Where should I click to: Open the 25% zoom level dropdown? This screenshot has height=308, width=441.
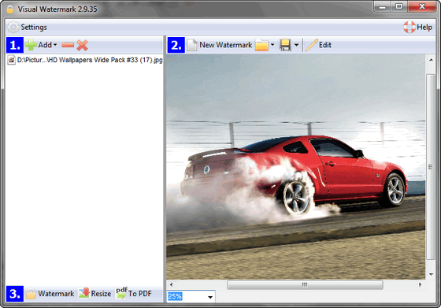click(210, 297)
